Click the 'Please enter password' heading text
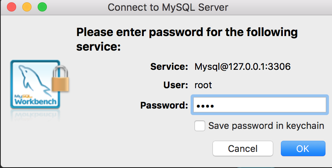 point(187,39)
